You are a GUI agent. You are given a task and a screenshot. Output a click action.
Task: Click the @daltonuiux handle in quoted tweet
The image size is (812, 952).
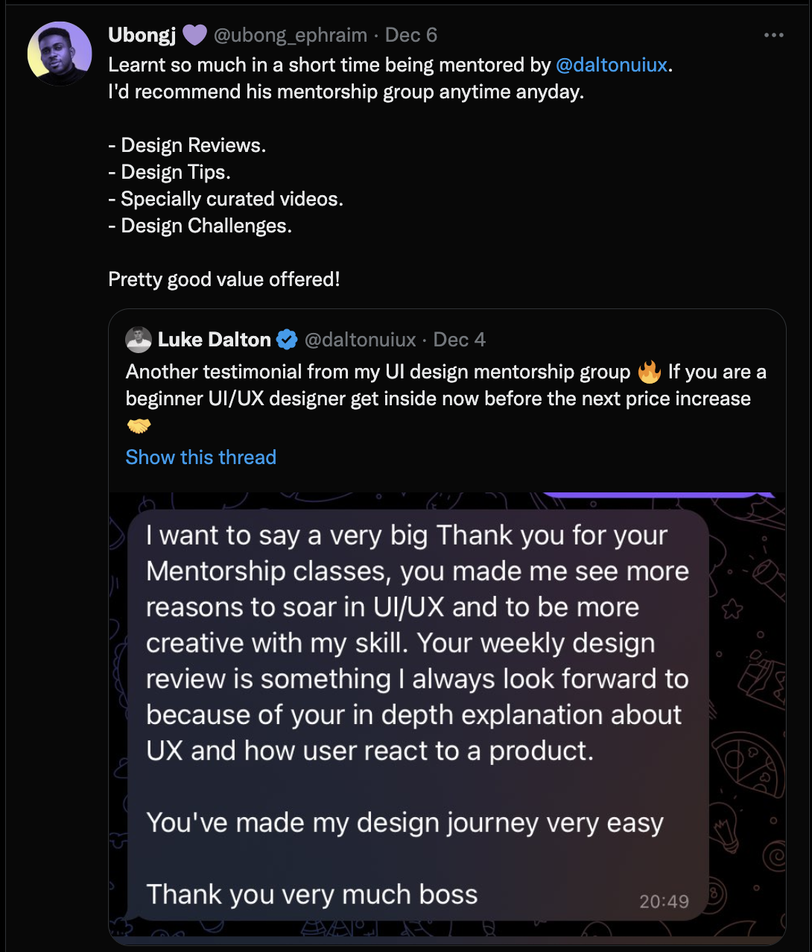pyautogui.click(x=360, y=340)
